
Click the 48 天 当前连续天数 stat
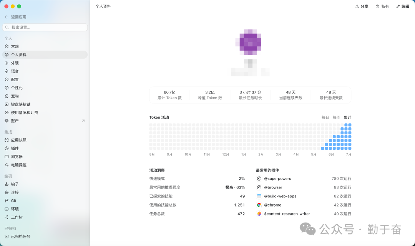(290, 95)
